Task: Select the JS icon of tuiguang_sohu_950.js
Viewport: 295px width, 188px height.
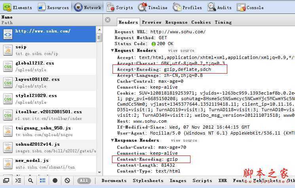Action: [x=8, y=131]
